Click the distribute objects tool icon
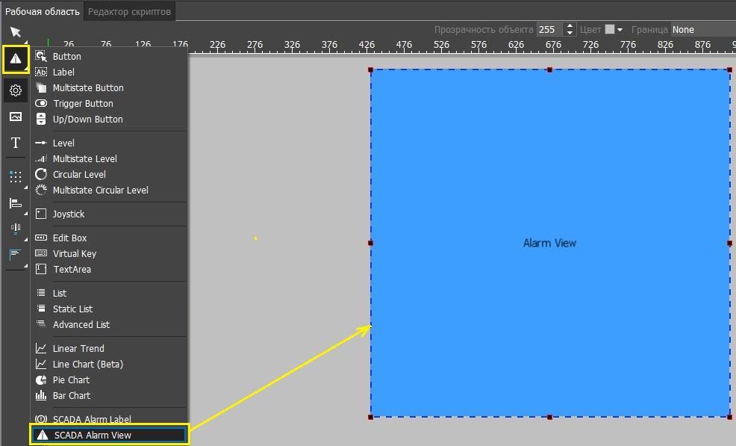The width and height of the screenshot is (736, 446). pyautogui.click(x=16, y=229)
